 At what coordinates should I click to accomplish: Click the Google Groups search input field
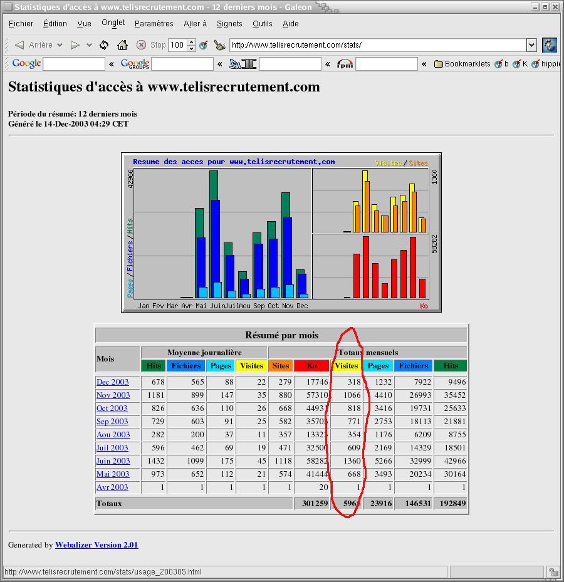pyautogui.click(x=182, y=64)
